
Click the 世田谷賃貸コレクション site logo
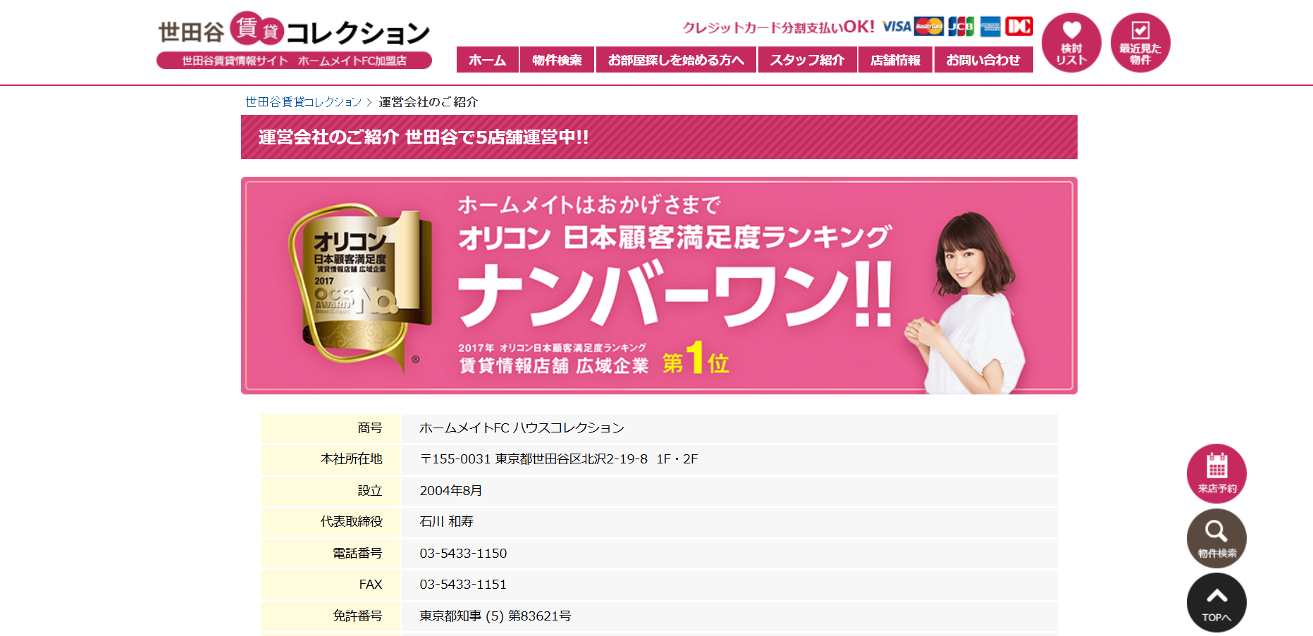pos(294,31)
